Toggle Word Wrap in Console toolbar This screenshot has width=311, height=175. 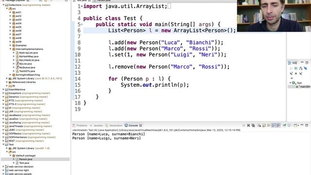(269, 125)
